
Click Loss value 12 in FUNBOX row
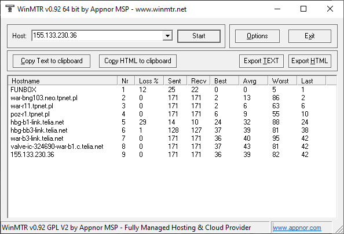click(142, 90)
